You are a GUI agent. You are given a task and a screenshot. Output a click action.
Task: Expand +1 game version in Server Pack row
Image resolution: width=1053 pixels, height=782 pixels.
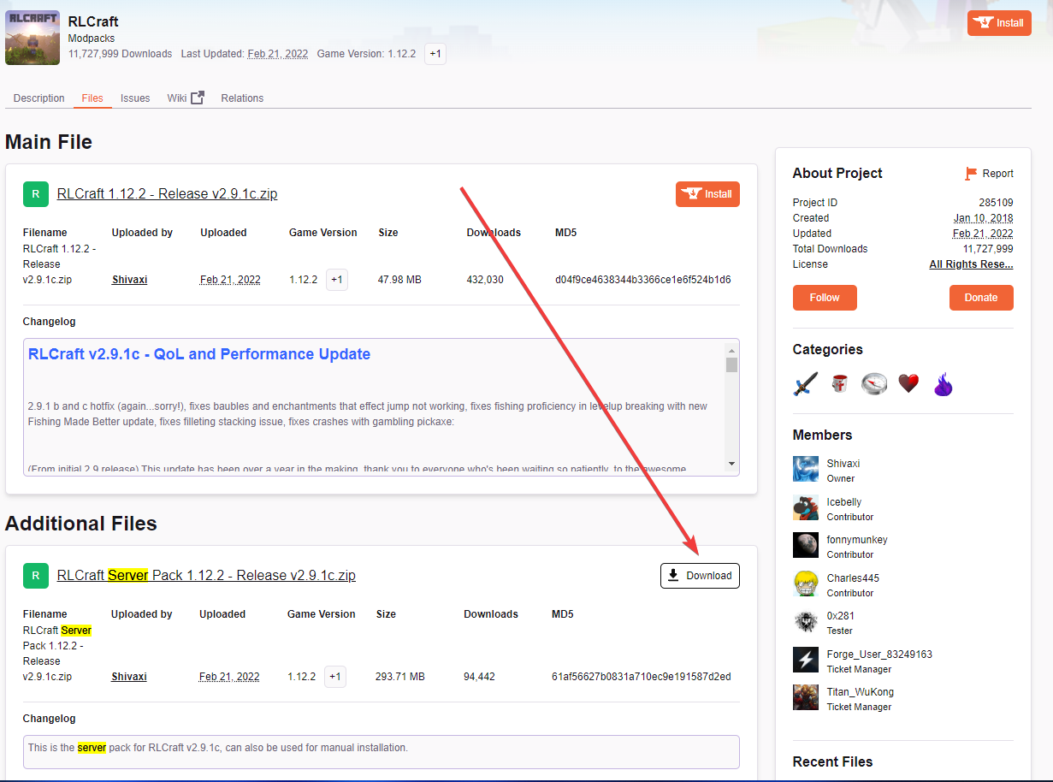(335, 677)
